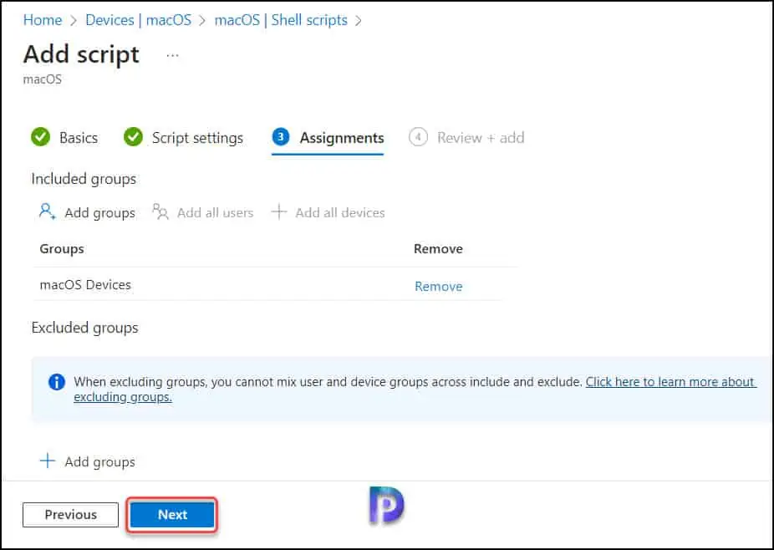This screenshot has height=550, width=774.
Task: Click the Add script page title
Action: pos(81,54)
